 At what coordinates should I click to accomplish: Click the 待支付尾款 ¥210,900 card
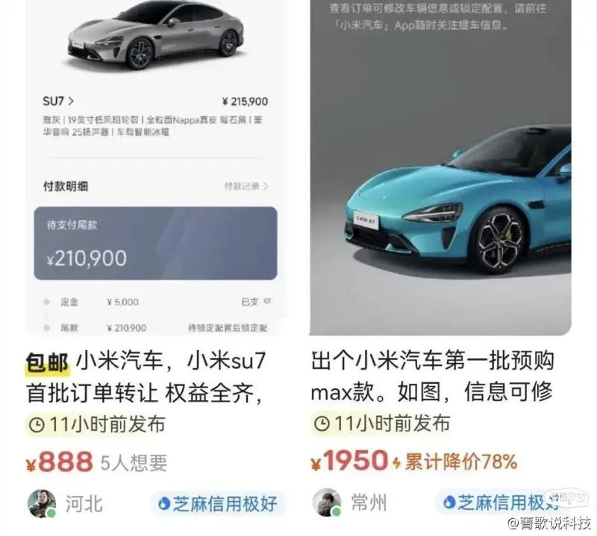[x=155, y=243]
